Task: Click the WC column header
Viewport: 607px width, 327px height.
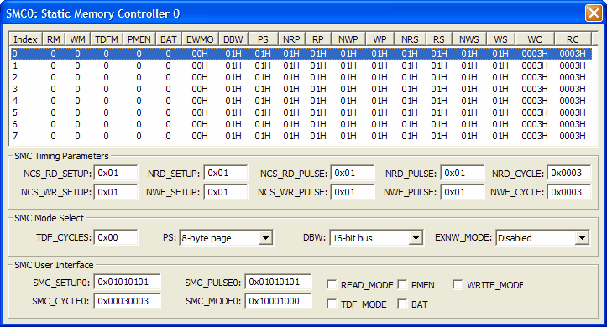Action: tap(535, 39)
